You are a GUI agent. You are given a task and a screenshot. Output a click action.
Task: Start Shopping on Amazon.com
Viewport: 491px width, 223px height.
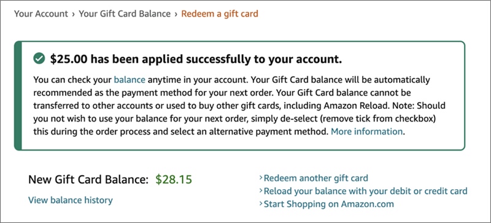coord(329,204)
